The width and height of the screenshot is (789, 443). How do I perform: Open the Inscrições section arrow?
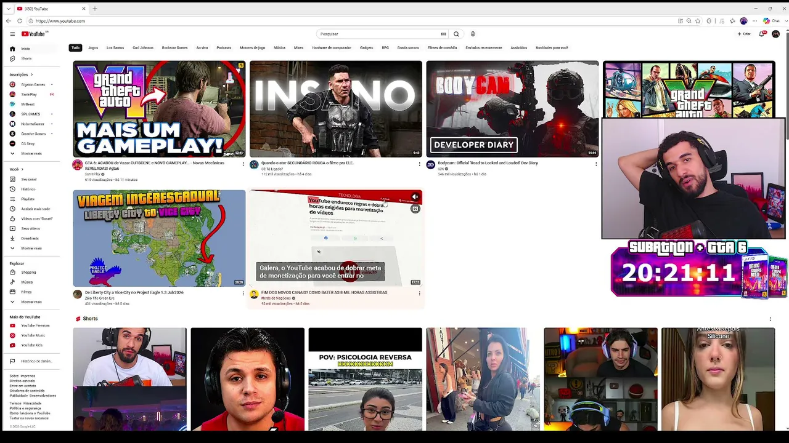point(31,74)
